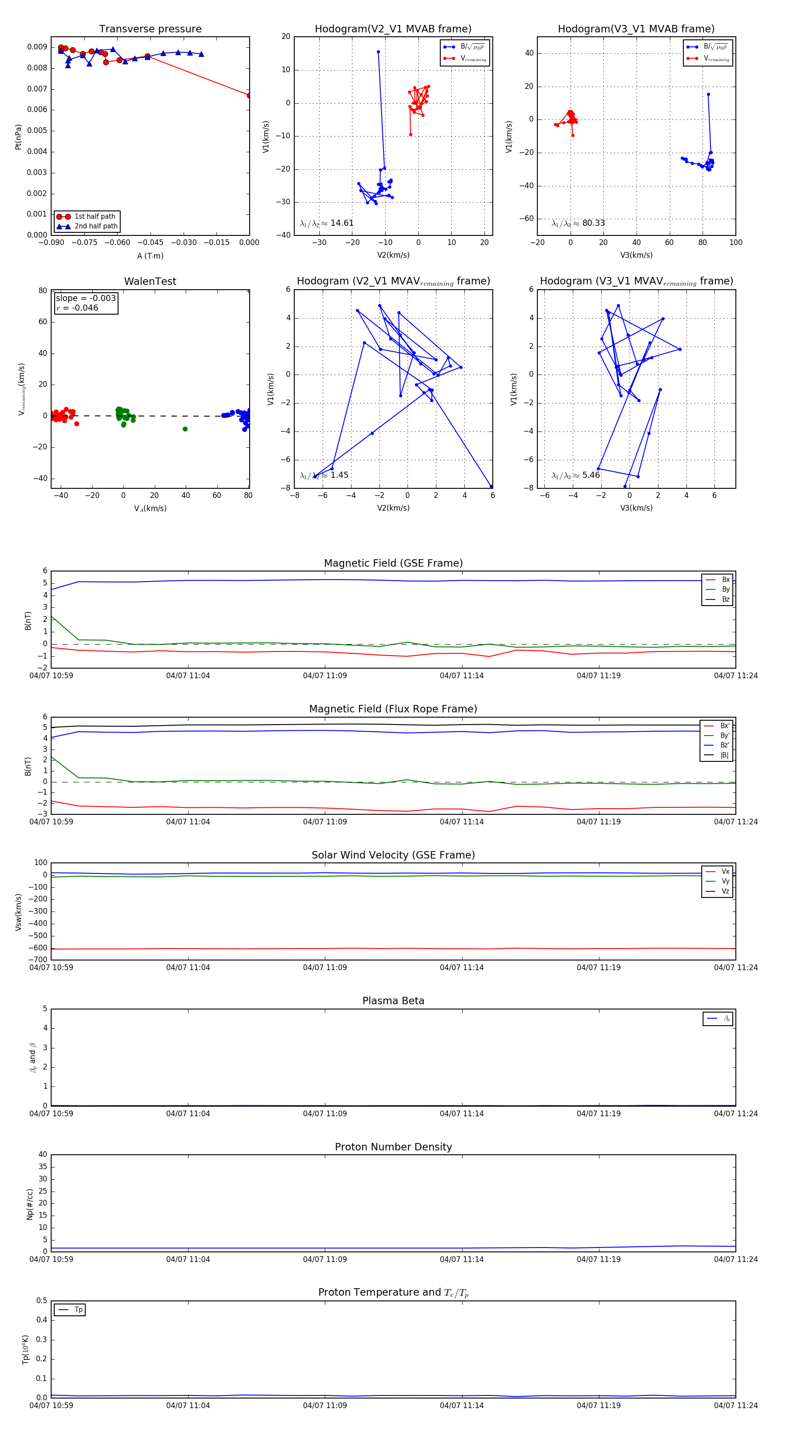Click the 'Hodogram (V2_V1 MVAV remaining frame)' title
The image size is (787, 1444).
click(x=393, y=281)
